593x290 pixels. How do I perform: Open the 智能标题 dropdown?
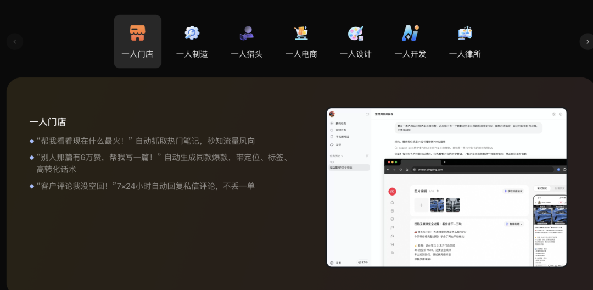pos(514,224)
